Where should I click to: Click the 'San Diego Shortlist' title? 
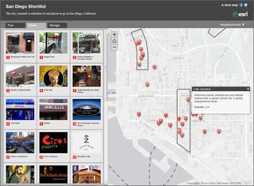coord(26,7)
